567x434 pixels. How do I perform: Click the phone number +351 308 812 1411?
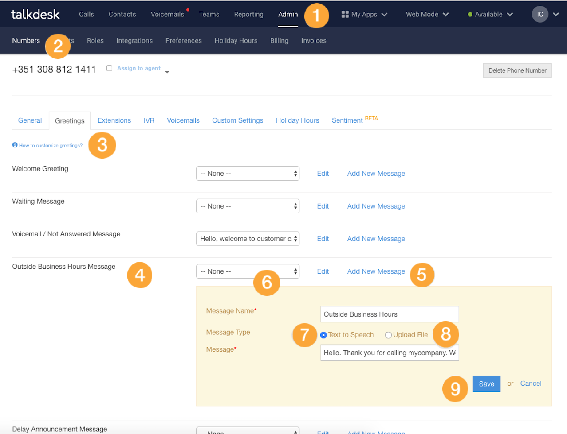coord(54,70)
